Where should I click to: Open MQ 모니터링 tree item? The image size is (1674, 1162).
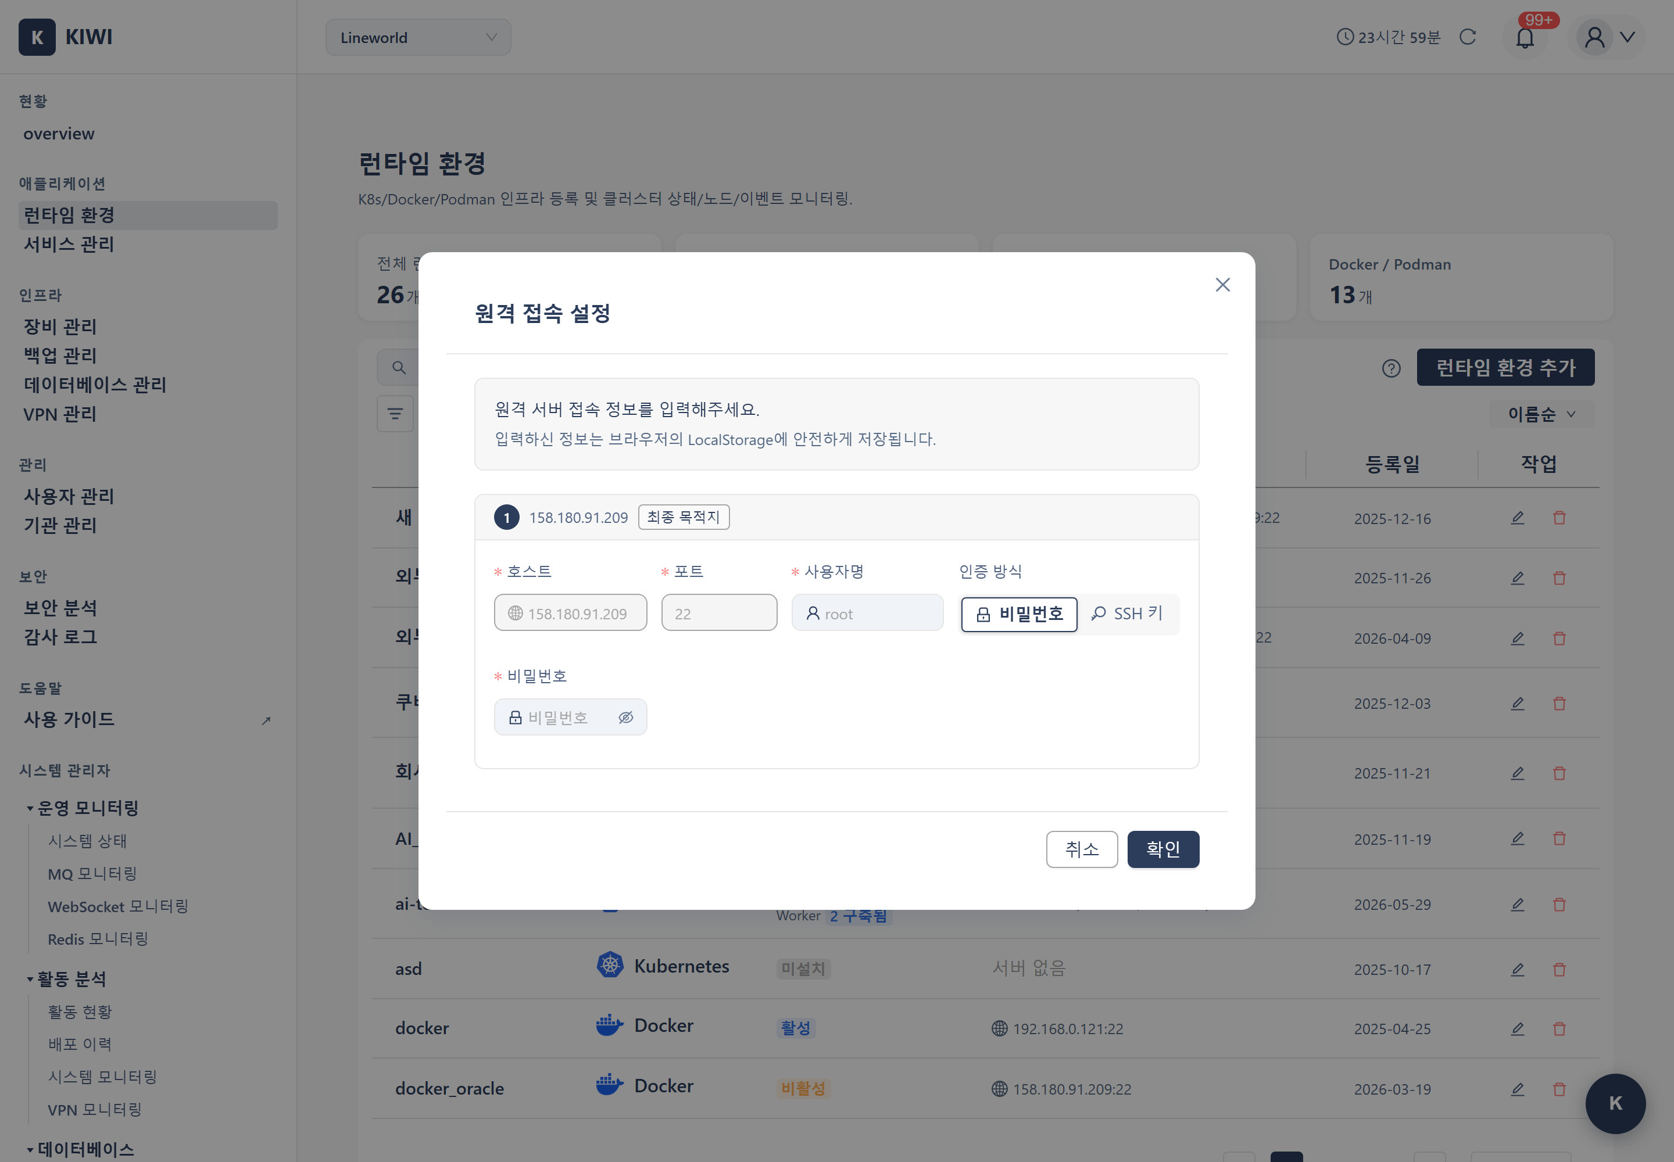92,874
